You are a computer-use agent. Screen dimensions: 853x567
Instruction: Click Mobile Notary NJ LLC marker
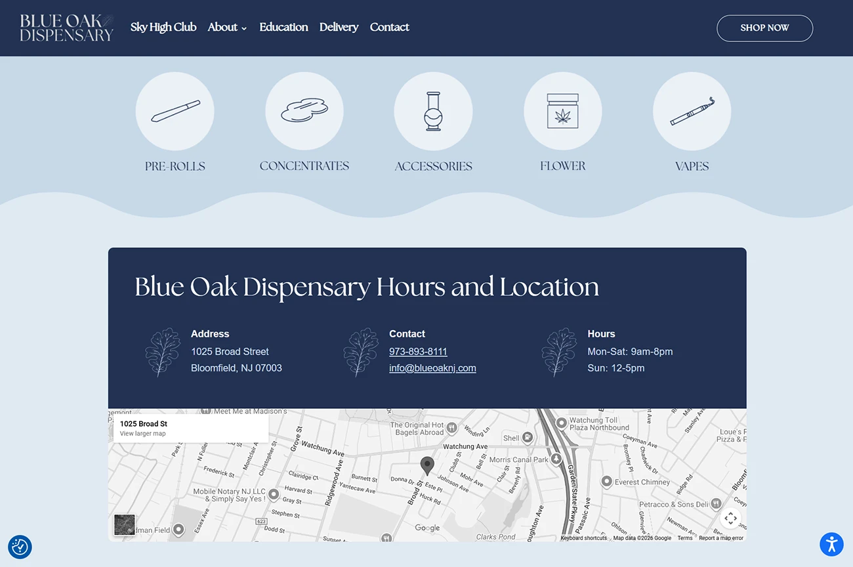274,494
